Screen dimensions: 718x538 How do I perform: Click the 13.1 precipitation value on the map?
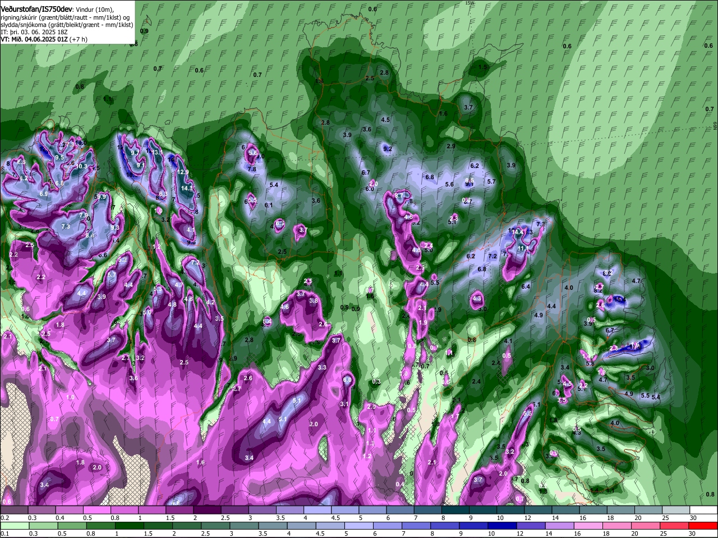[x=157, y=152]
